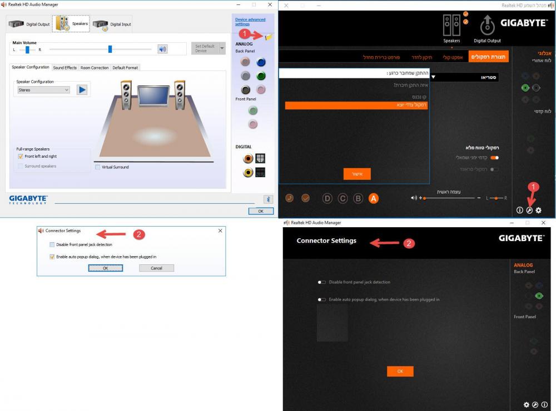Click the info icon in dark Connector Settings
The width and height of the screenshot is (556, 411).
tap(544, 405)
